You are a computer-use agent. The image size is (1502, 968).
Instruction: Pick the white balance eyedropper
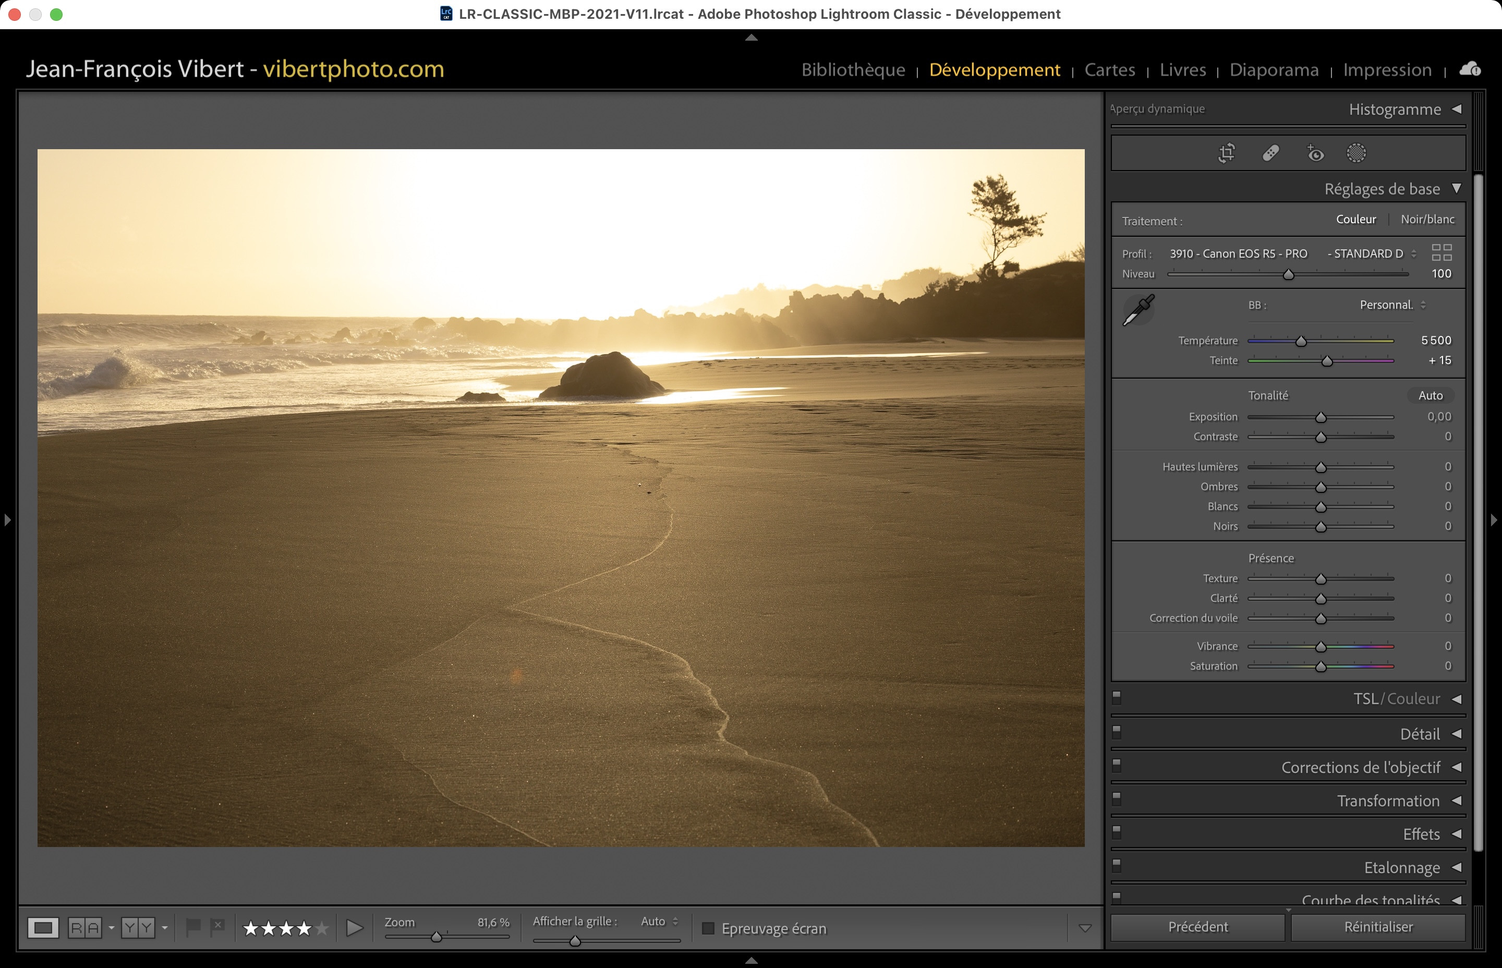click(1138, 310)
